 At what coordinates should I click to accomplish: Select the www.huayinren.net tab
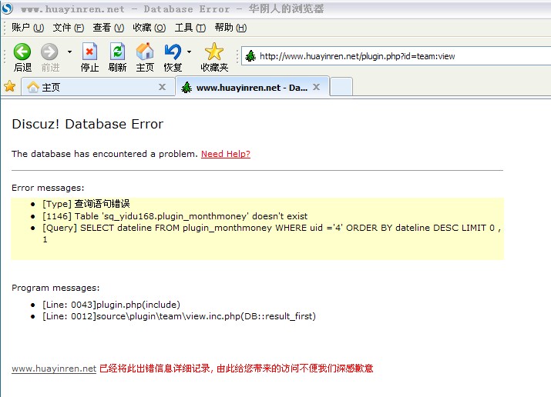pyautogui.click(x=252, y=87)
